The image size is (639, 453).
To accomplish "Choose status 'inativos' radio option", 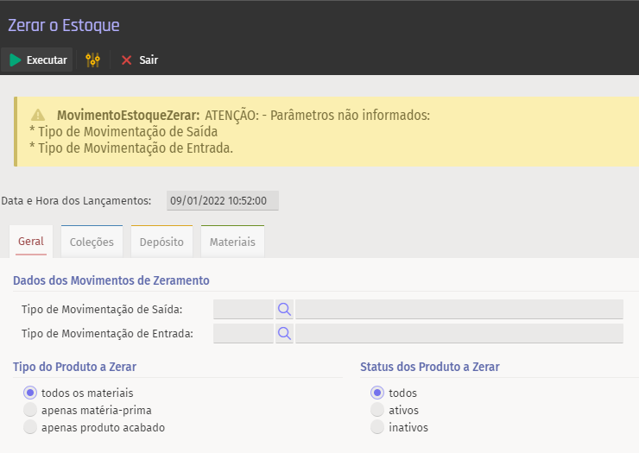I will pos(376,427).
